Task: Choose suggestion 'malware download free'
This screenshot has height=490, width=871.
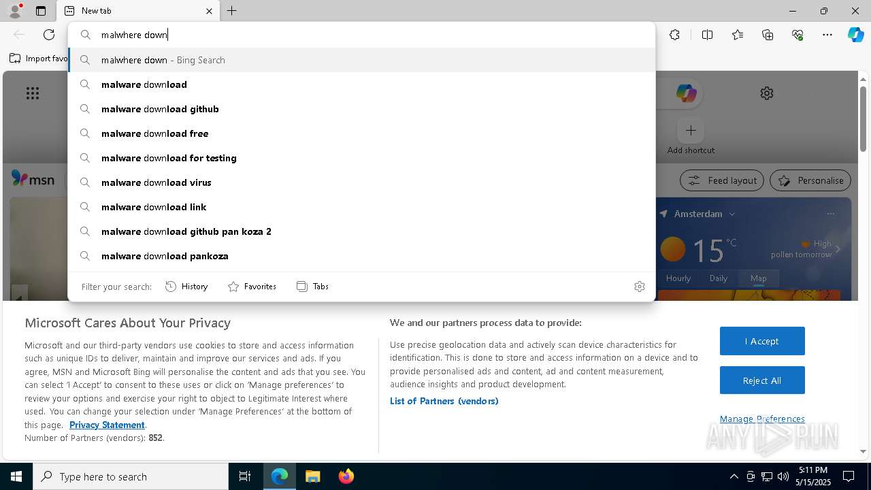Action: click(x=361, y=133)
